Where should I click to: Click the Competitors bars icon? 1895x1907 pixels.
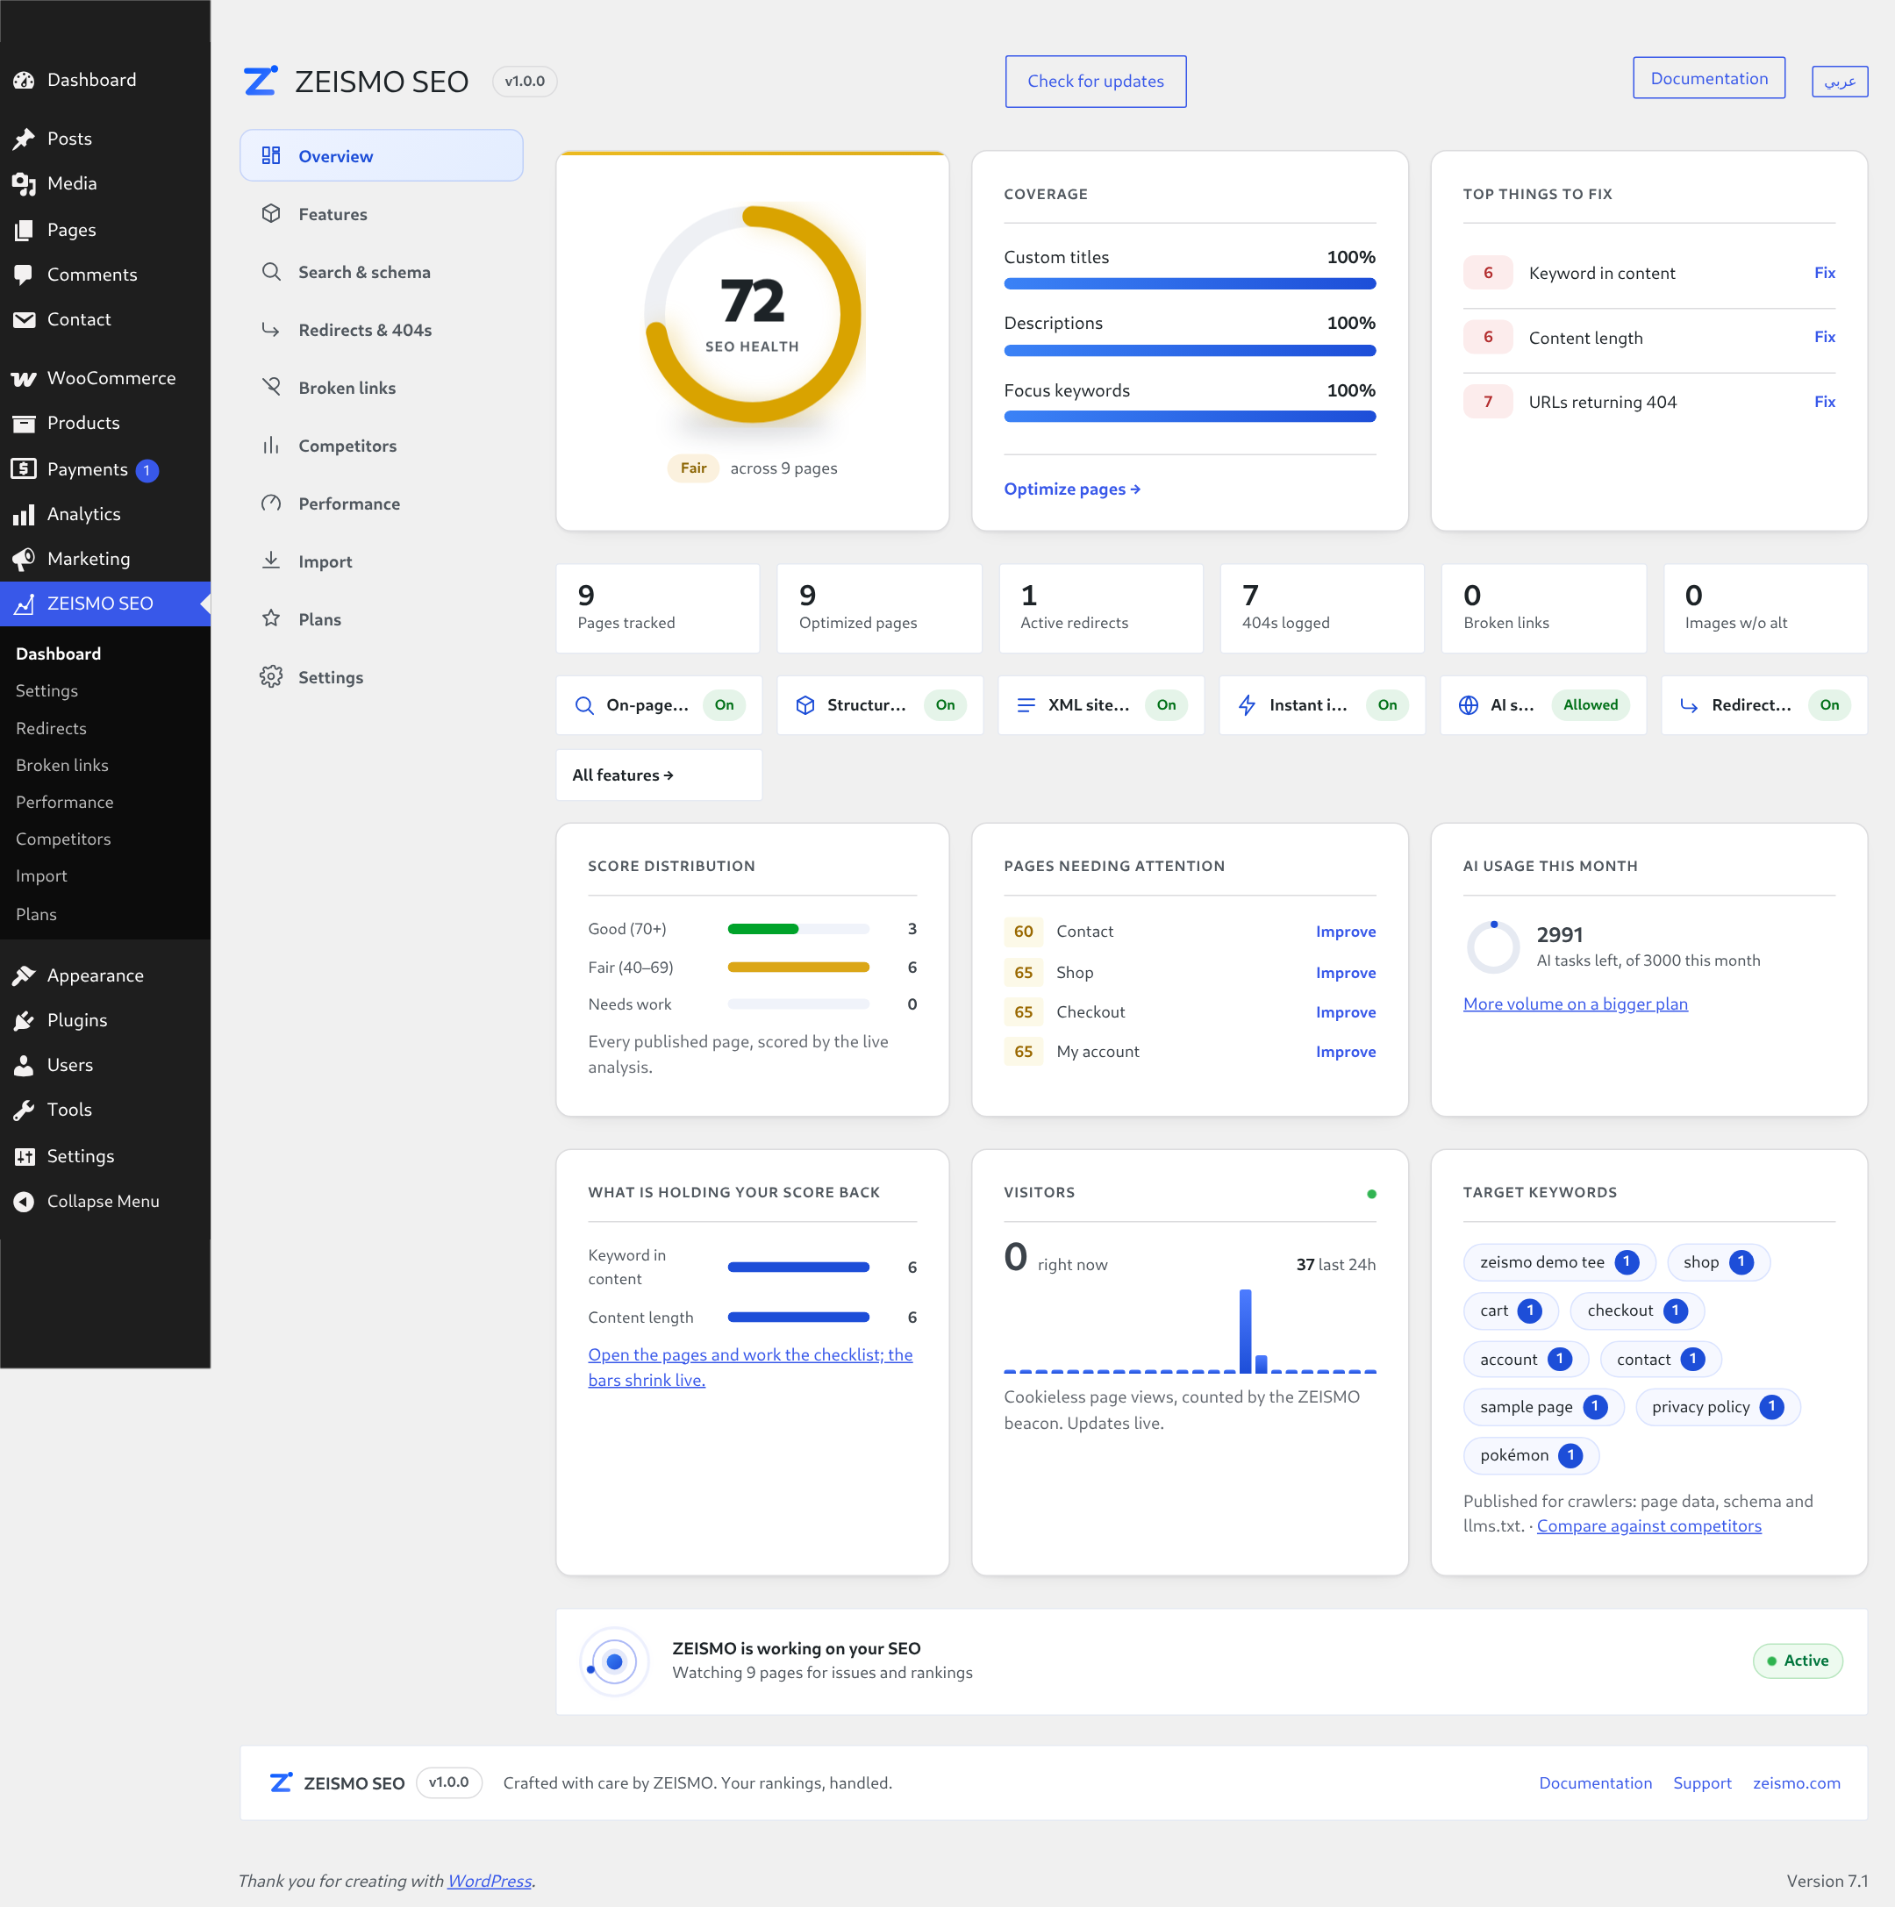(271, 445)
